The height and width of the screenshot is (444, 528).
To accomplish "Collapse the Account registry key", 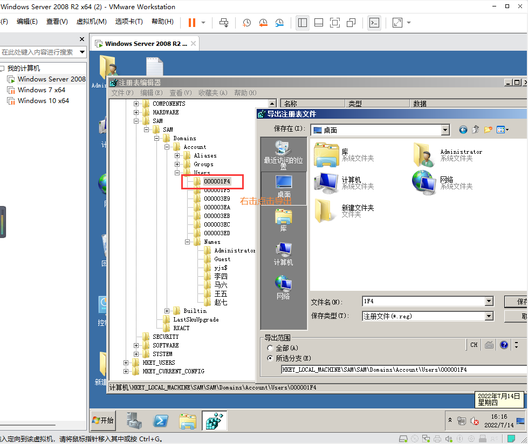I will click(167, 147).
